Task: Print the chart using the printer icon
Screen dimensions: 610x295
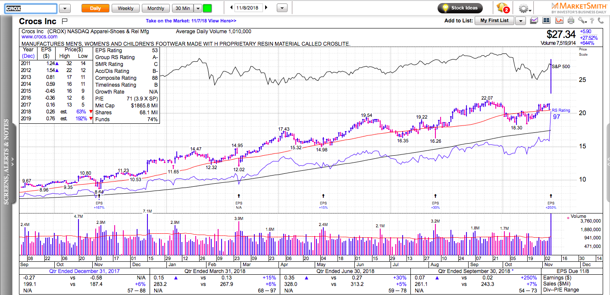Action: pos(571,20)
